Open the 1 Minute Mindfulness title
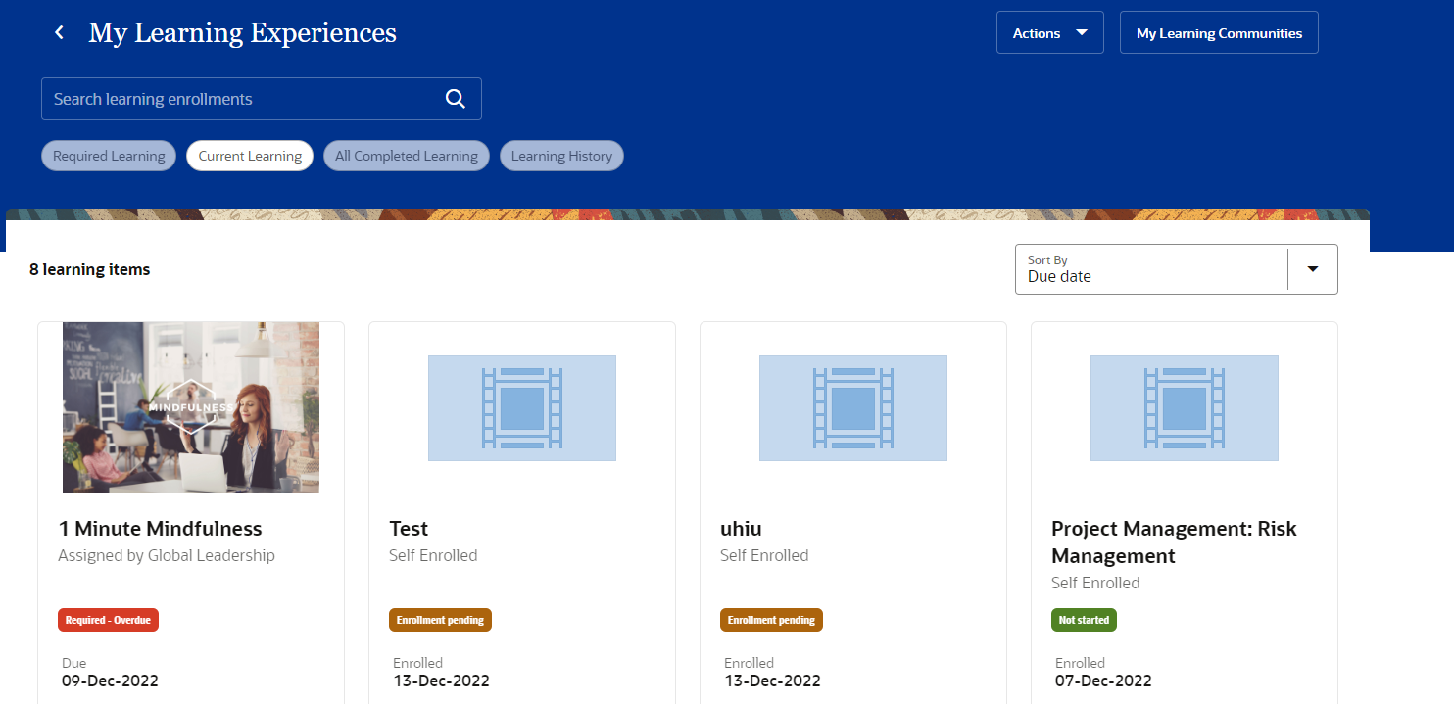This screenshot has height=704, width=1454. (x=161, y=529)
